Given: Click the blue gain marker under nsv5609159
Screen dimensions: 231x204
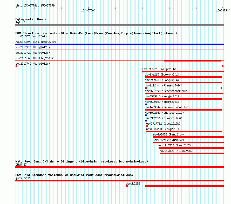Looking at the screenshot, I should 146,104.
